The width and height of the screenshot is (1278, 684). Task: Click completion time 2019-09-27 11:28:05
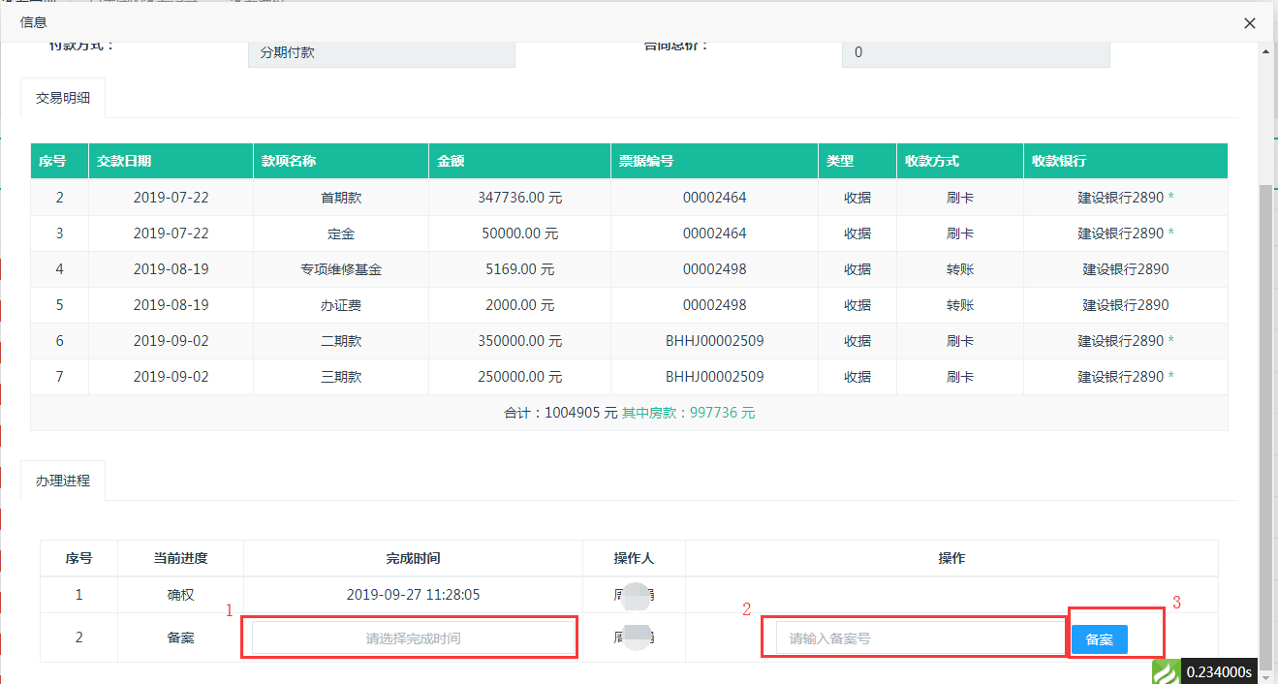(x=413, y=595)
